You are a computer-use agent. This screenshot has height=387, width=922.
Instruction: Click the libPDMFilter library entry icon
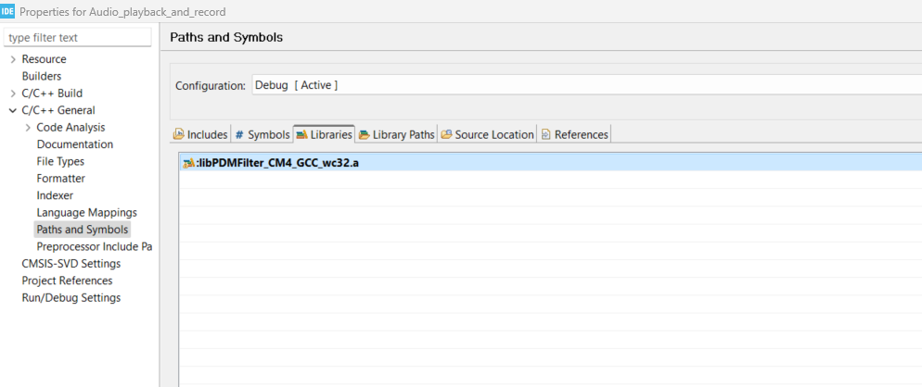click(x=188, y=163)
